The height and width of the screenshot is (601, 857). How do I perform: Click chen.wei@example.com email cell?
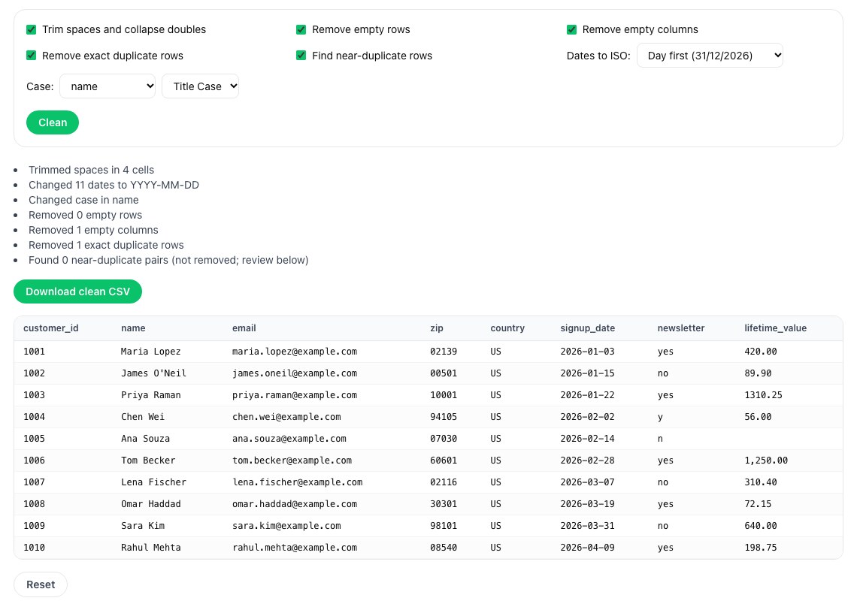(286, 417)
